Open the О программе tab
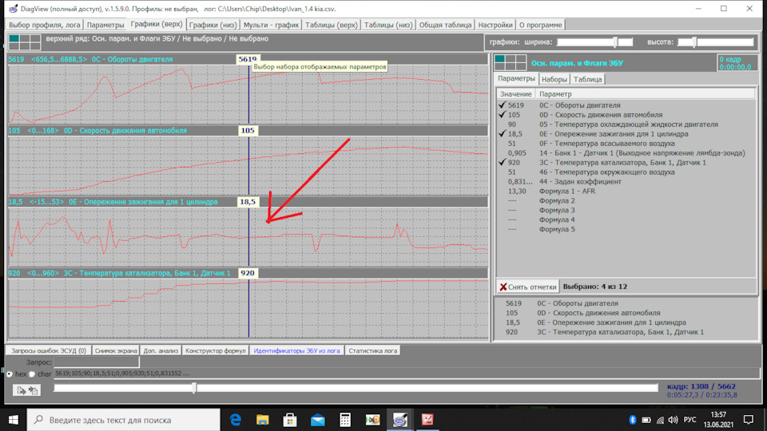Image resolution: width=767 pixels, height=431 pixels. tap(541, 25)
